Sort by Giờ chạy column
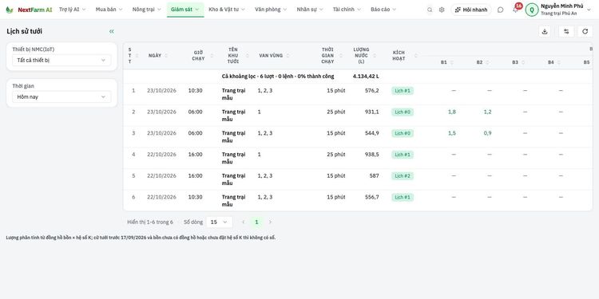This screenshot has height=299, width=599. (212, 56)
